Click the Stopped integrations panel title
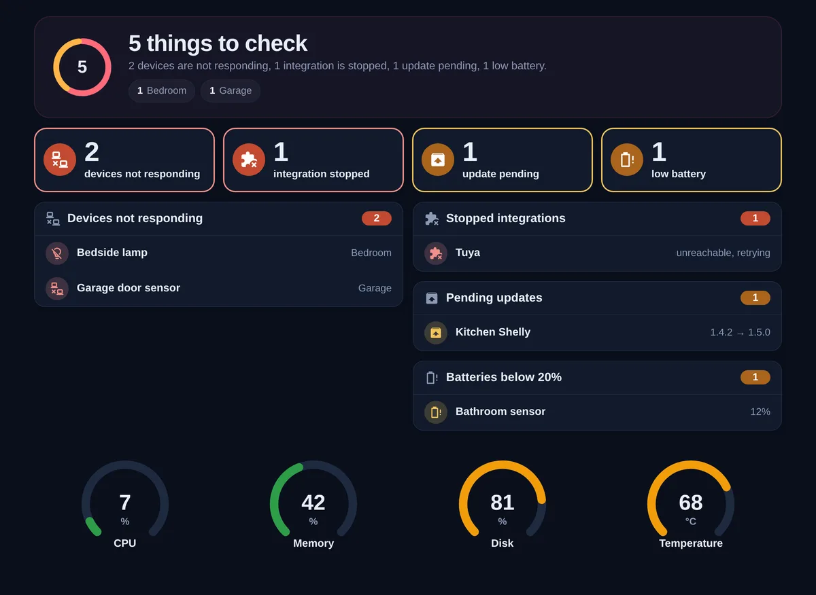The image size is (816, 595). (506, 219)
